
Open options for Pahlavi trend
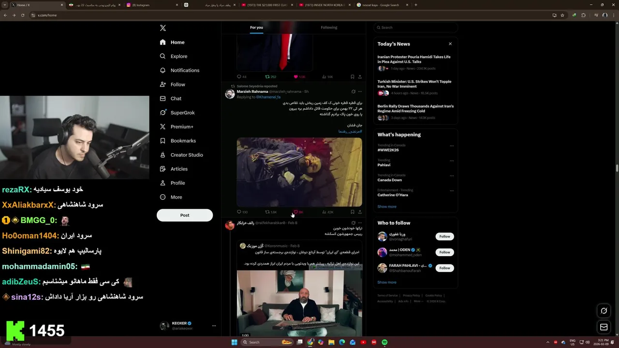point(452,161)
